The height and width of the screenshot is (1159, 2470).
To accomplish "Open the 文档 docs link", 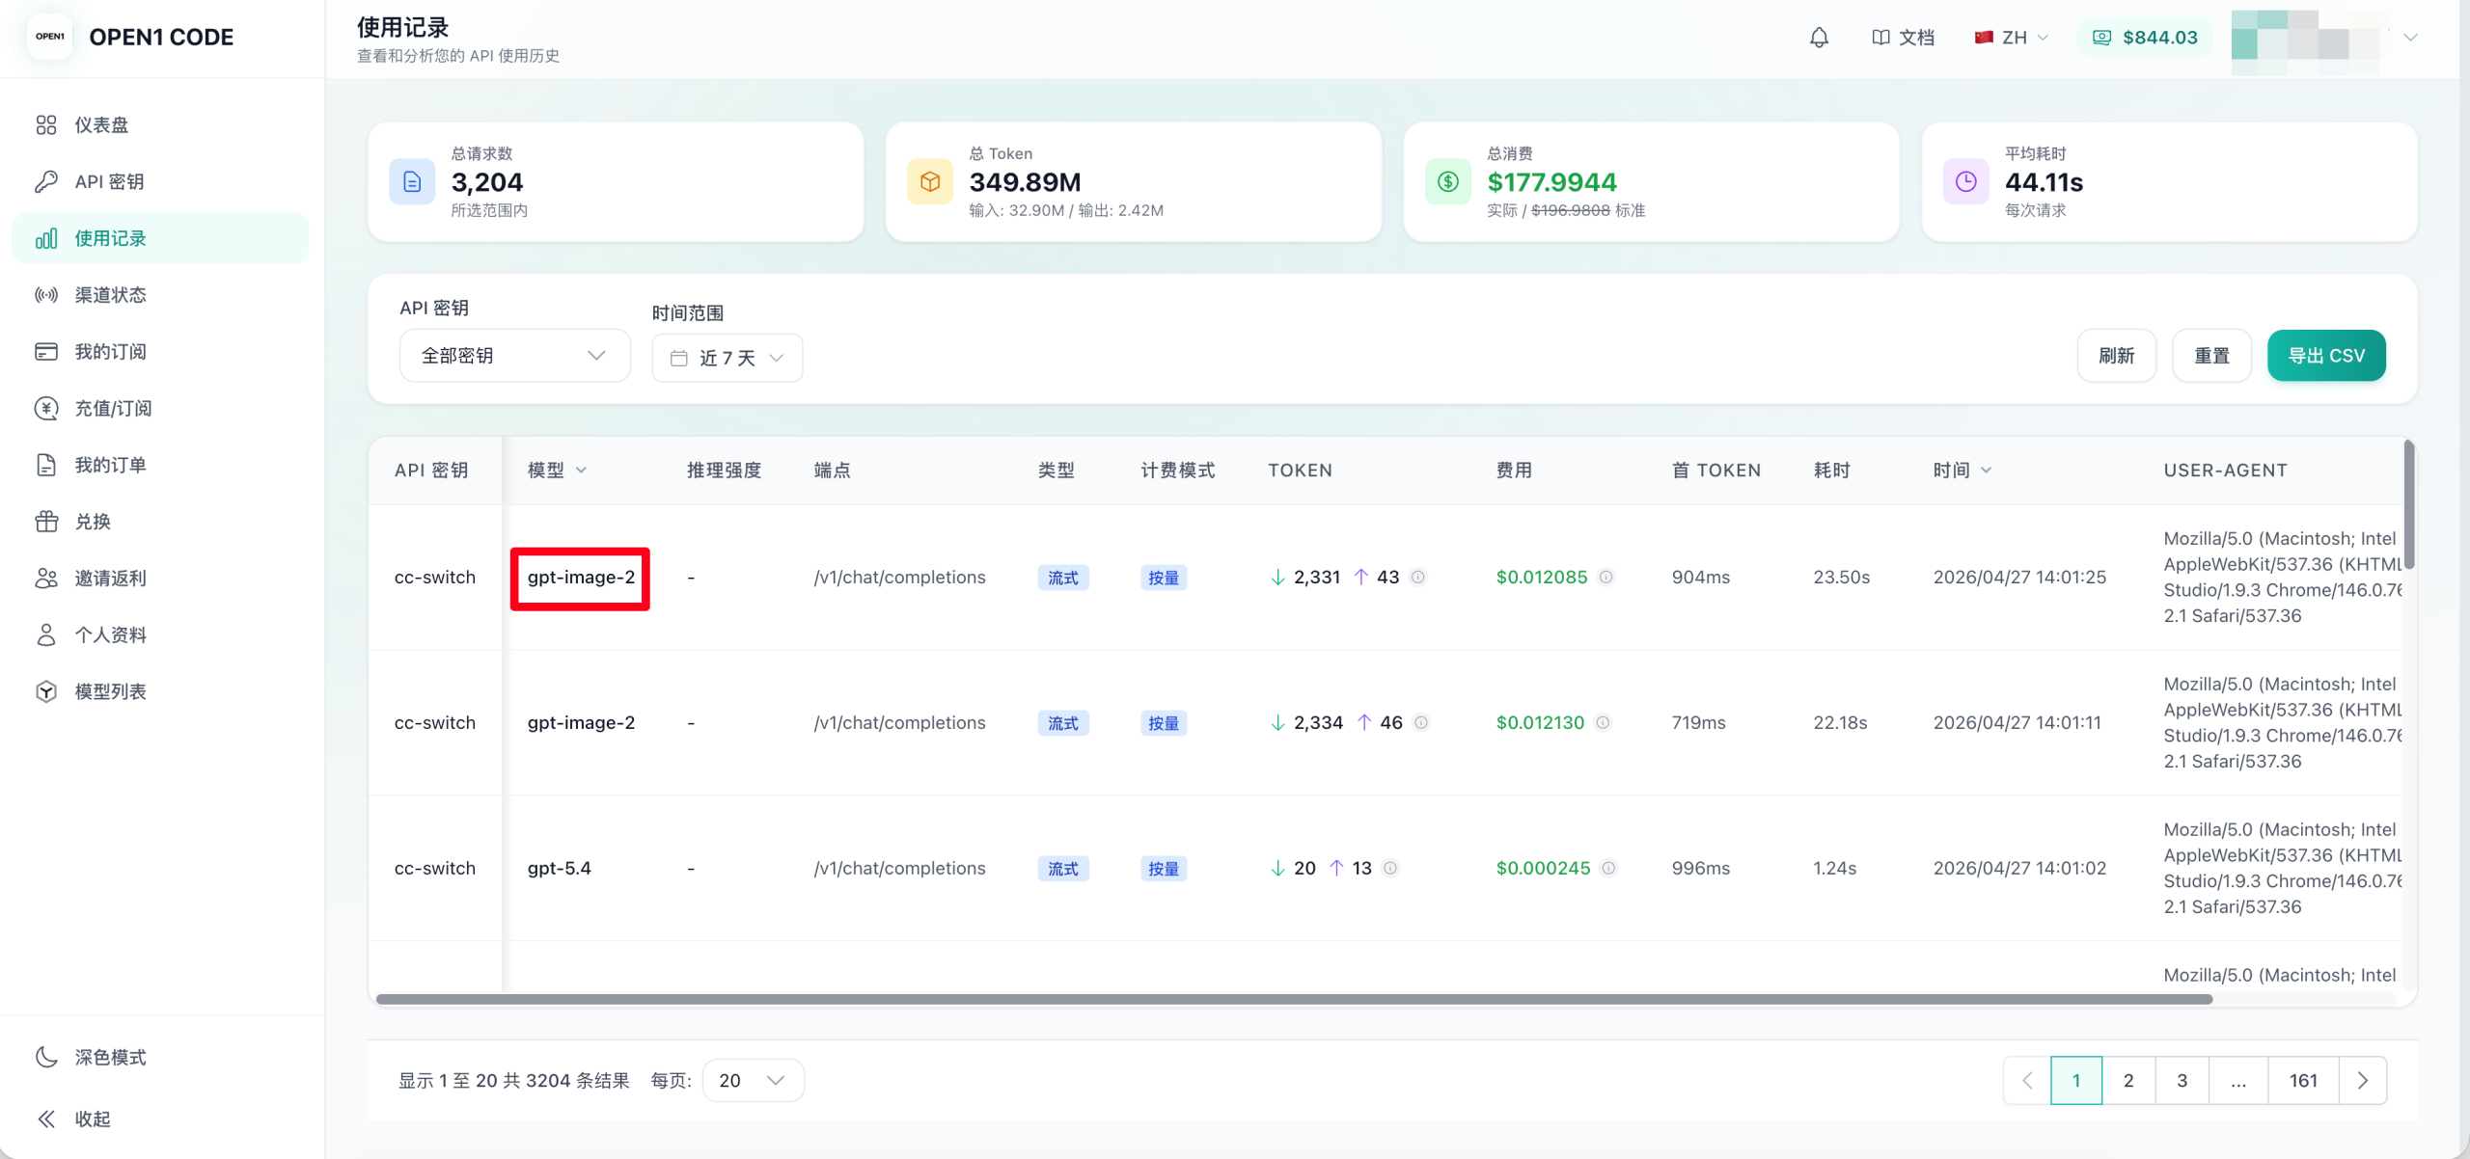I will (x=1903, y=38).
